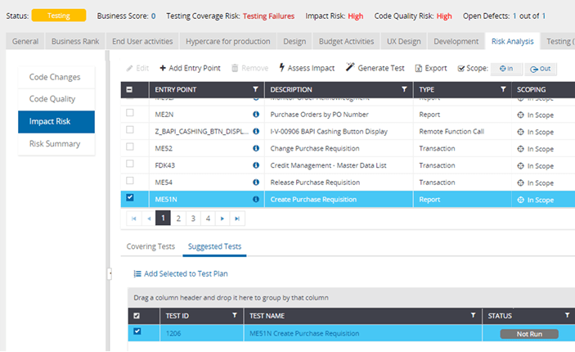Viewport: 575px width, 352px height.
Task: Open Risk Summary in side menu
Action: (56, 144)
